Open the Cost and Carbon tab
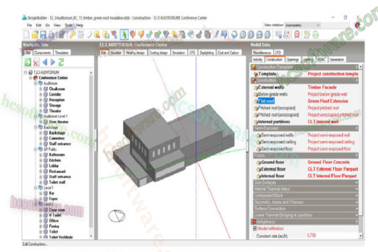The width and height of the screenshot is (378, 252). click(228, 52)
